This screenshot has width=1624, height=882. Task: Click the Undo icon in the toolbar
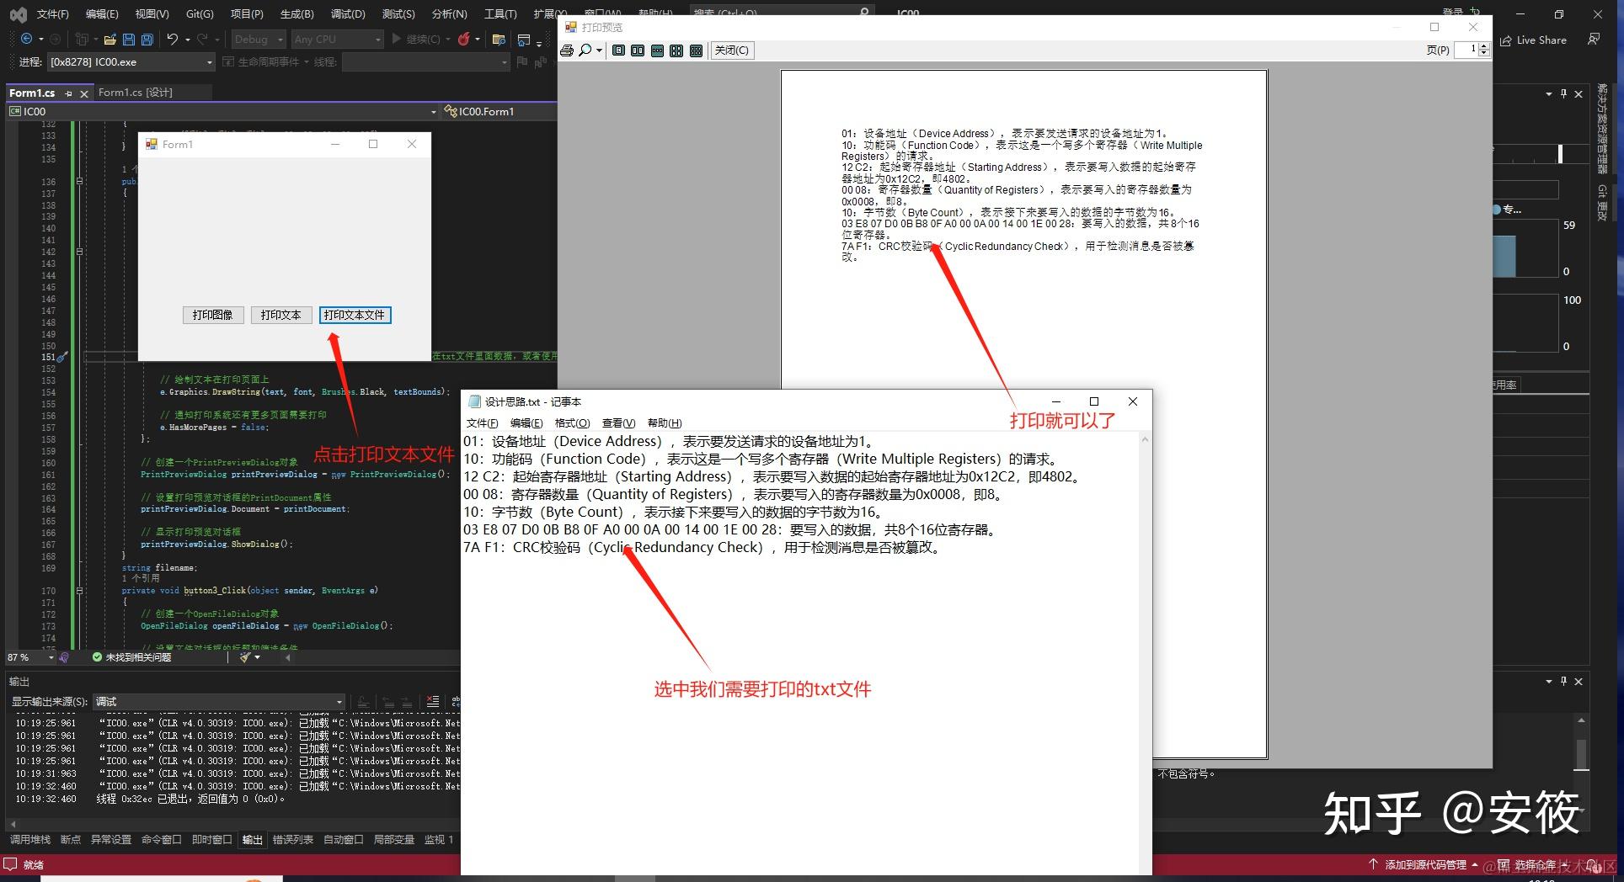pyautogui.click(x=170, y=39)
